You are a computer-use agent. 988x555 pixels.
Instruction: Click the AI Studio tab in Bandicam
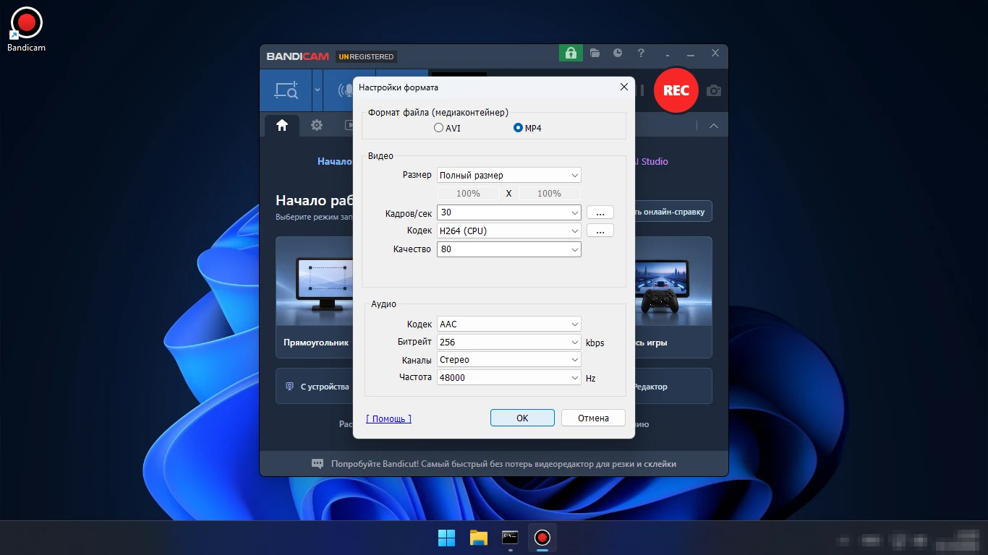651,161
